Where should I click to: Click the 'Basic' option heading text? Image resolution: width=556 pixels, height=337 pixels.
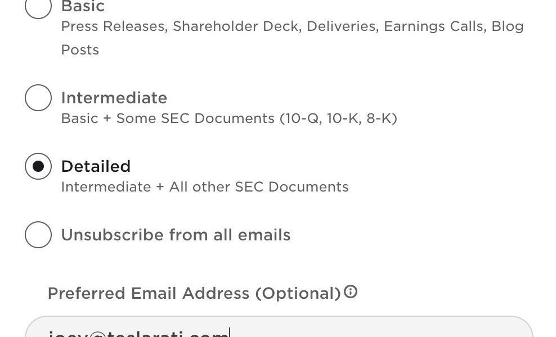83,6
